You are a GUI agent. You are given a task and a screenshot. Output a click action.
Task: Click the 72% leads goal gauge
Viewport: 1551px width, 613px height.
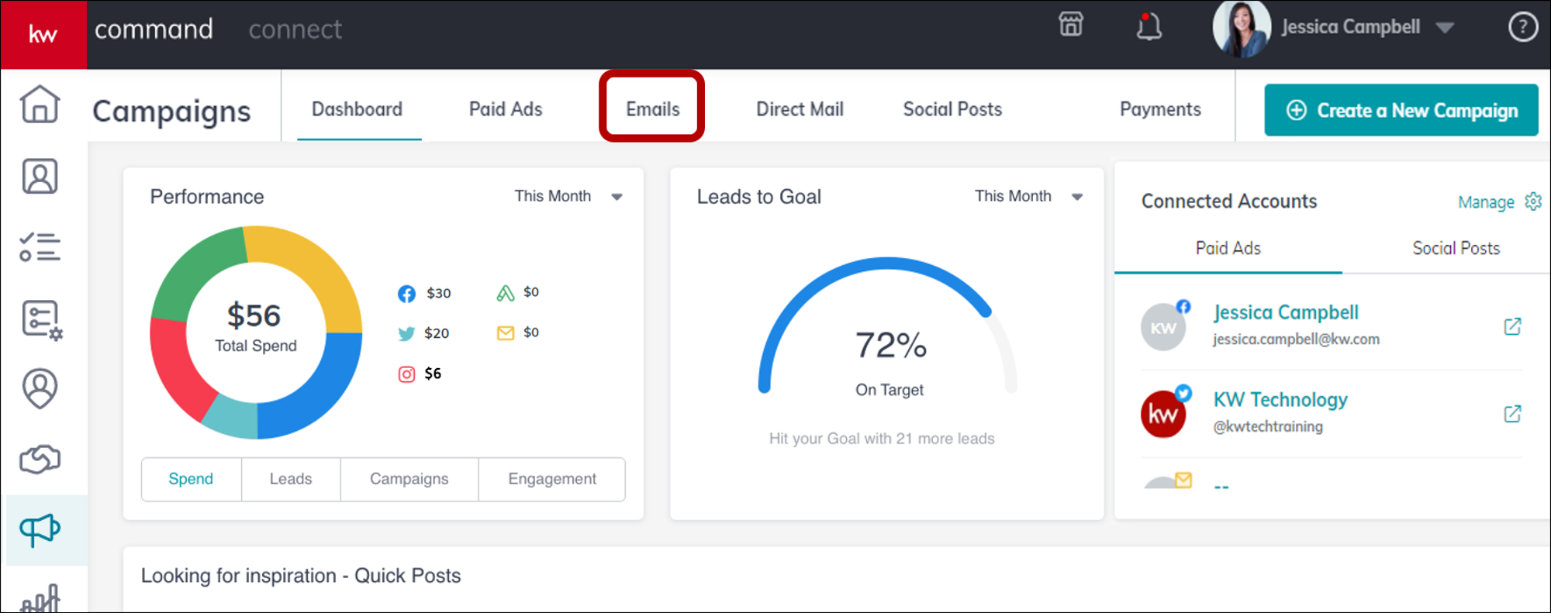(x=887, y=325)
